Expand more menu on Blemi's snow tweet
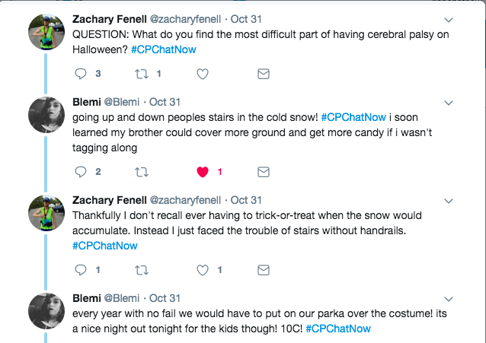Image resolution: width=486 pixels, height=343 pixels. [450, 102]
